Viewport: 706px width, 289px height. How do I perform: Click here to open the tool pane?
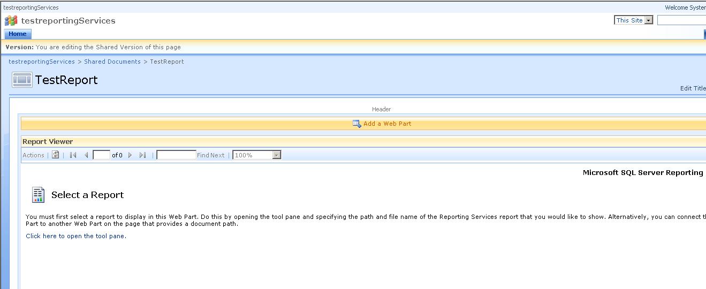pyautogui.click(x=76, y=236)
